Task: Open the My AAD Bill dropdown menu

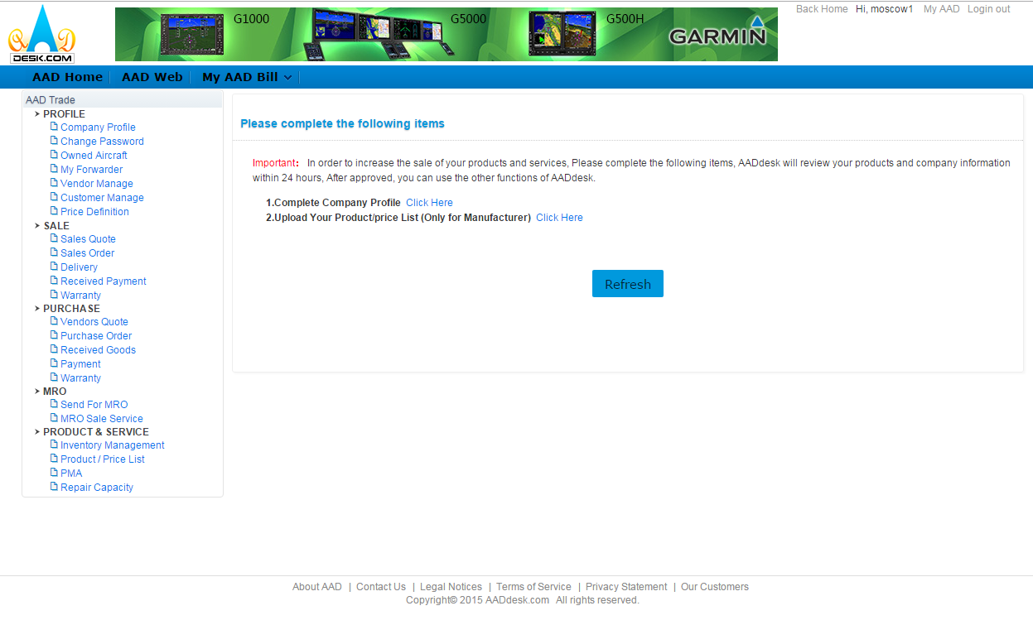Action: click(x=246, y=77)
